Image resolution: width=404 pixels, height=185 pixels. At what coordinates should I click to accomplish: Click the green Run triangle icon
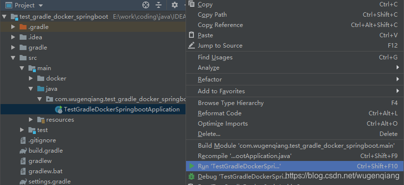click(x=191, y=166)
